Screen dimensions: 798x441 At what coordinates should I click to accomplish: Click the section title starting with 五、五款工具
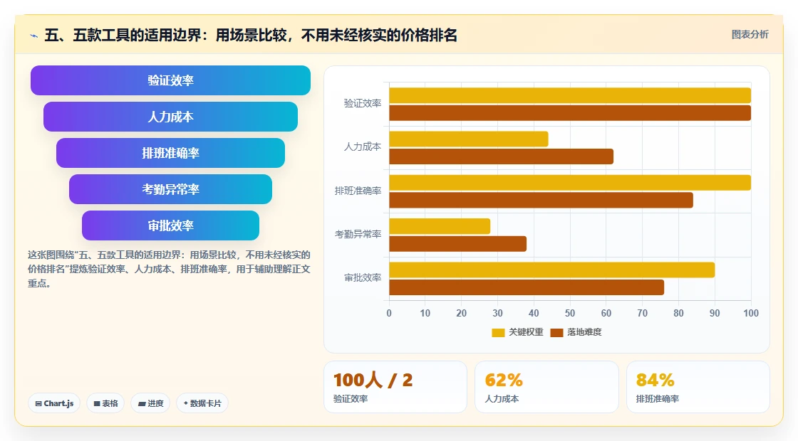point(251,36)
